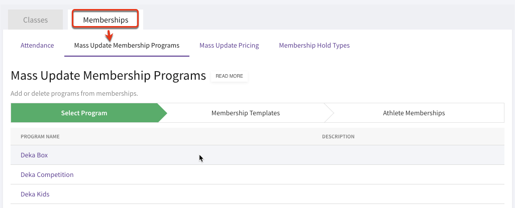Click the DESCRIPTION column header

[338, 137]
